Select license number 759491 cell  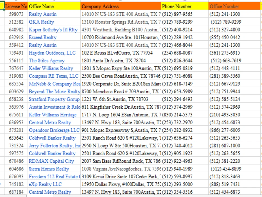click(x=16, y=53)
